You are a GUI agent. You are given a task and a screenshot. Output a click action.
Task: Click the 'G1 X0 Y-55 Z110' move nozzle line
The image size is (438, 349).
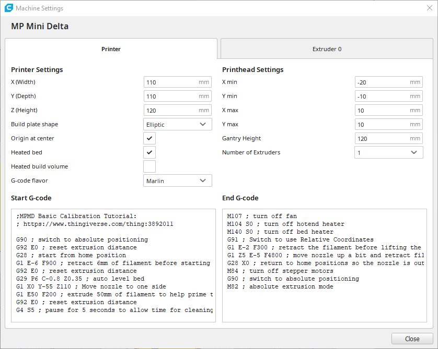pyautogui.click(x=91, y=286)
